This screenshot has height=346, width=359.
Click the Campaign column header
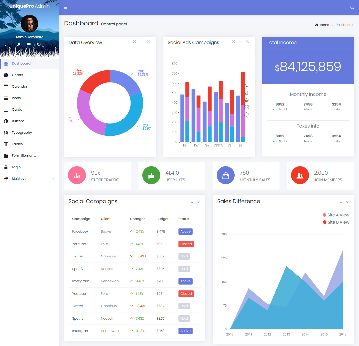coord(81,219)
